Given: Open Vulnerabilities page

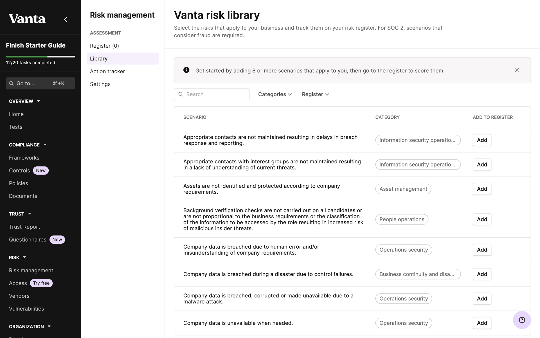Looking at the screenshot, I should click(26, 309).
